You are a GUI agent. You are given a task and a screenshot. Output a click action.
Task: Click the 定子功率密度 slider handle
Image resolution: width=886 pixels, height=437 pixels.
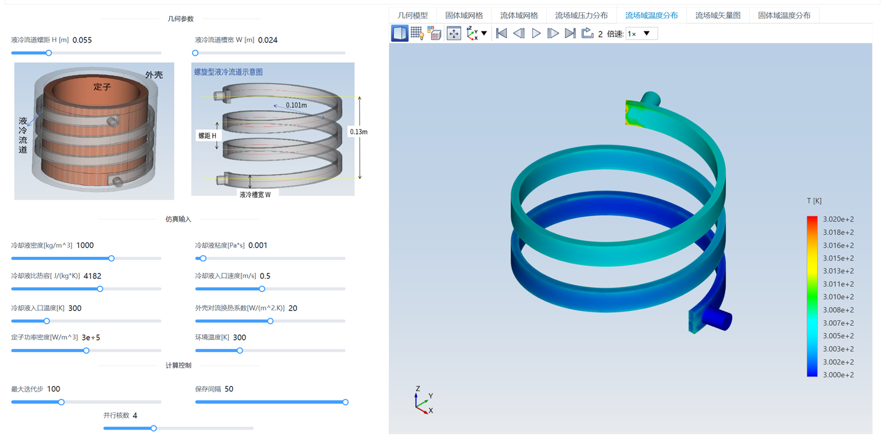(86, 350)
